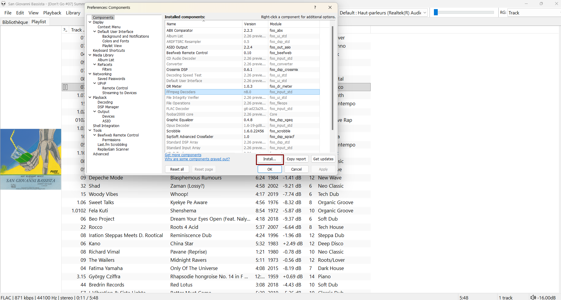Click the album cover art thumbnail
Screen dimensions: 561x300
point(31,159)
